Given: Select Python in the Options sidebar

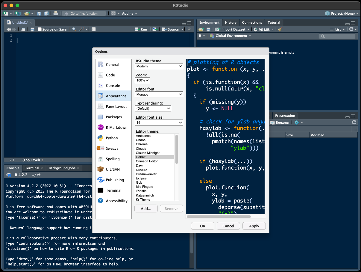Looking at the screenshot, I should tap(112, 138).
